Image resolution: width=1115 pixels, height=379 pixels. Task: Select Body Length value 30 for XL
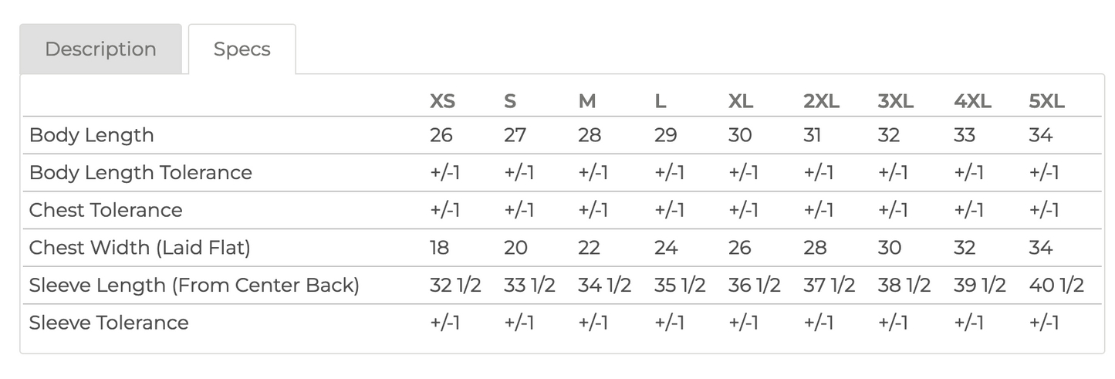coord(739,135)
